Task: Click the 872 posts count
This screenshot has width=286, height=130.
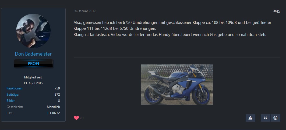Action: click(57, 95)
